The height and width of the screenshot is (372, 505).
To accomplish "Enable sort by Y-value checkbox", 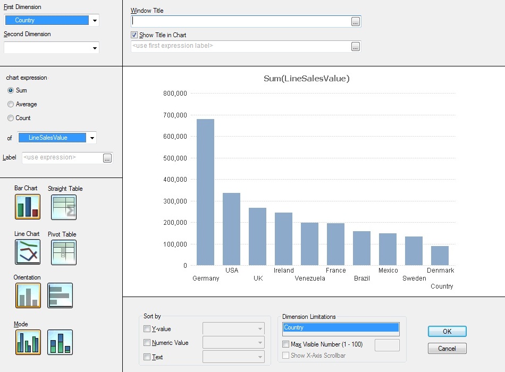I will click(147, 329).
